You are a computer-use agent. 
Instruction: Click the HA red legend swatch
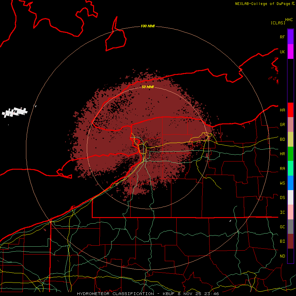pos(290,110)
